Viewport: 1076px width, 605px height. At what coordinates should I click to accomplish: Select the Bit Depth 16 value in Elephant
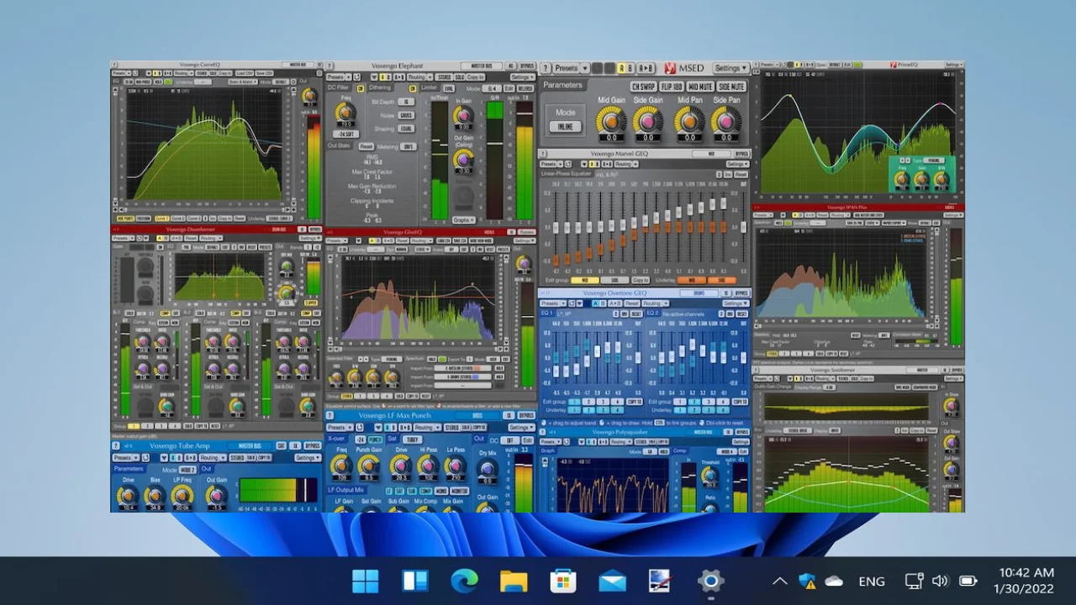point(406,102)
